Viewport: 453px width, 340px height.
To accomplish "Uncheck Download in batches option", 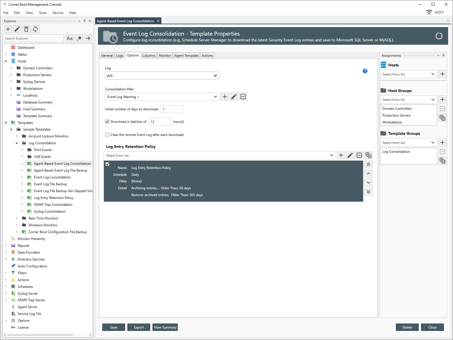I will point(107,122).
